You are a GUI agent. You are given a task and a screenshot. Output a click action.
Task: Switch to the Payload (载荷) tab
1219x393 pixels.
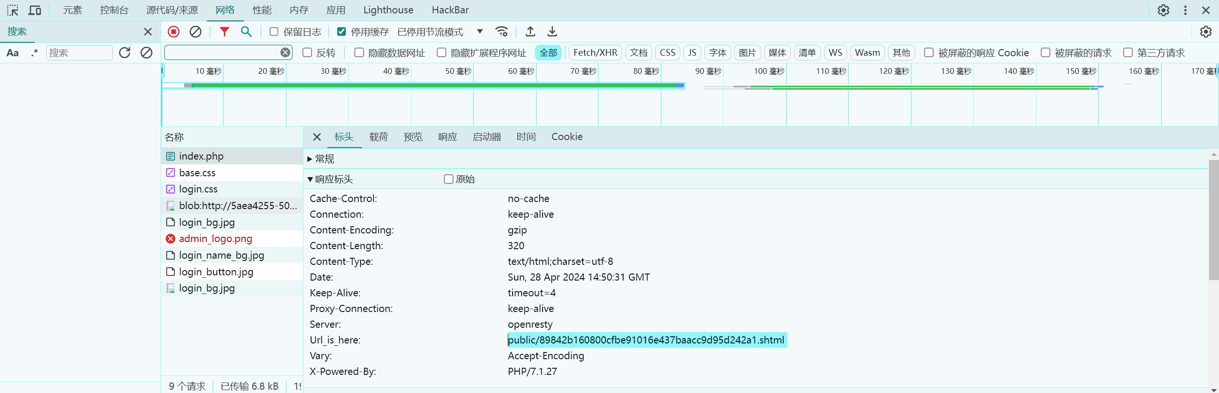(379, 137)
